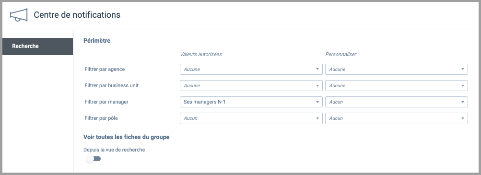Click 'Voir toutes les fiches du groupe' heading
481x175 pixels.
click(127, 137)
